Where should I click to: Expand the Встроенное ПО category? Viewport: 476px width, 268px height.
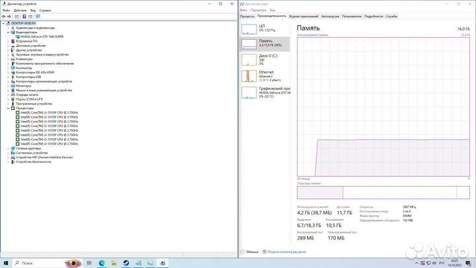(8, 41)
